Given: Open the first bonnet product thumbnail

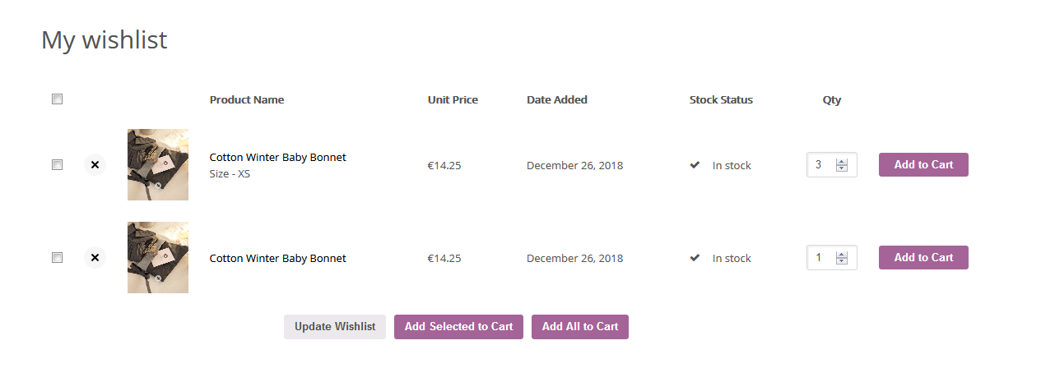Looking at the screenshot, I should pyautogui.click(x=158, y=164).
